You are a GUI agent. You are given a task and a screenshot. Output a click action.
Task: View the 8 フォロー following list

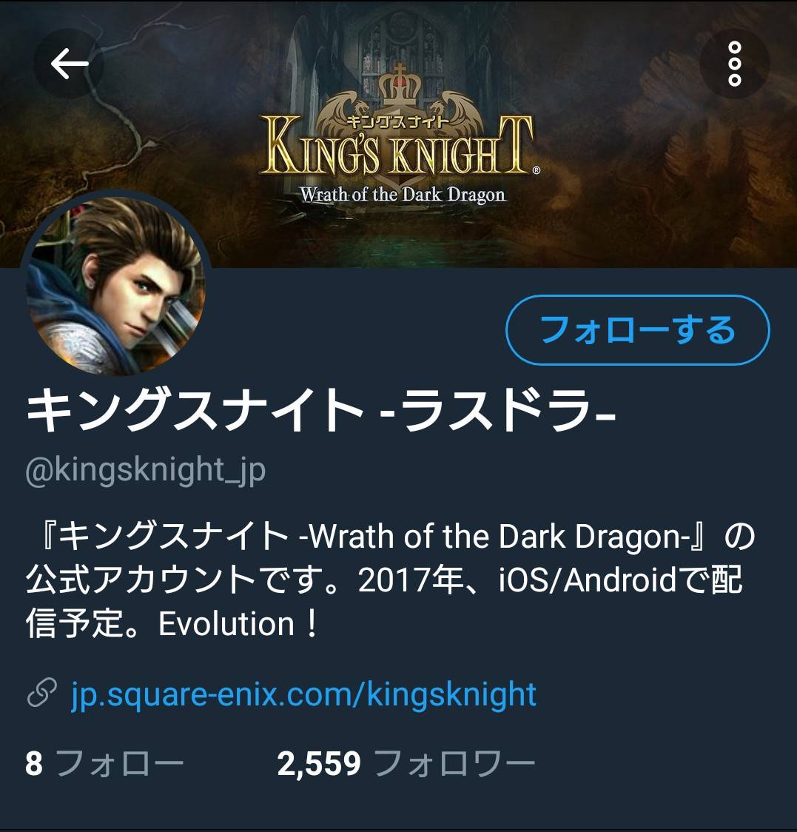(104, 764)
